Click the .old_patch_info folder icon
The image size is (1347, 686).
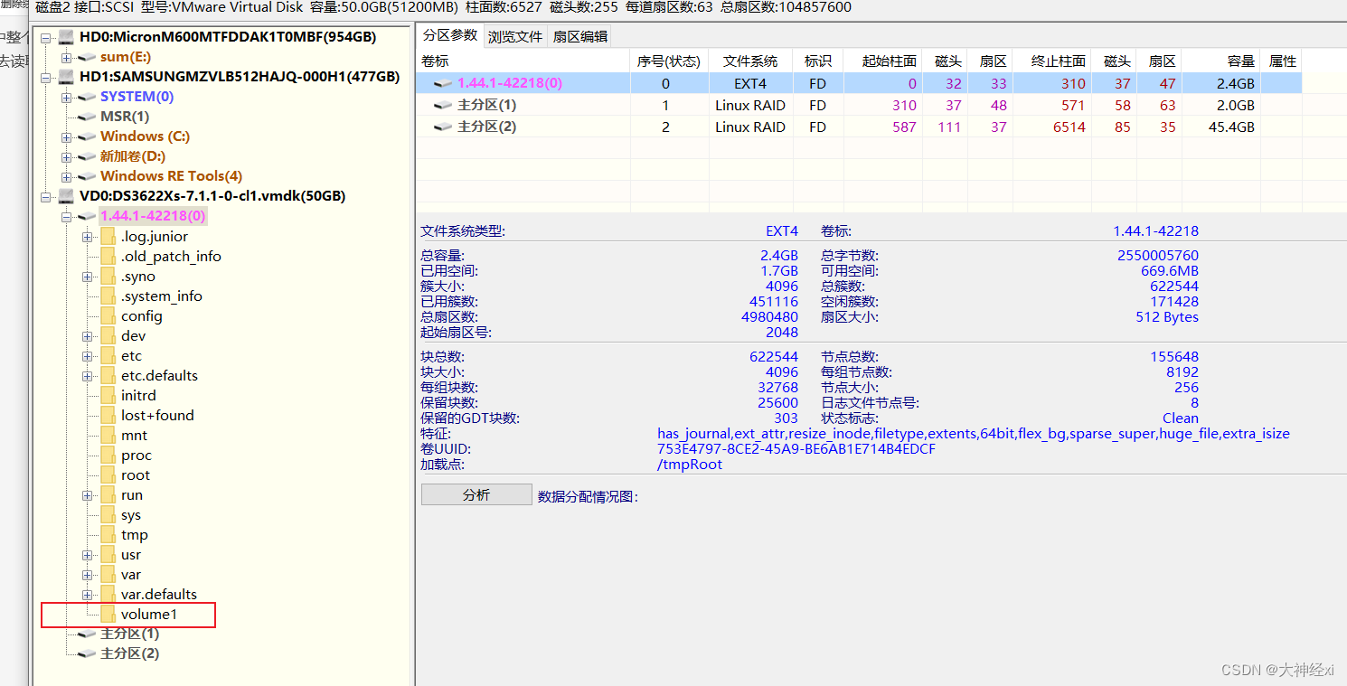[108, 257]
